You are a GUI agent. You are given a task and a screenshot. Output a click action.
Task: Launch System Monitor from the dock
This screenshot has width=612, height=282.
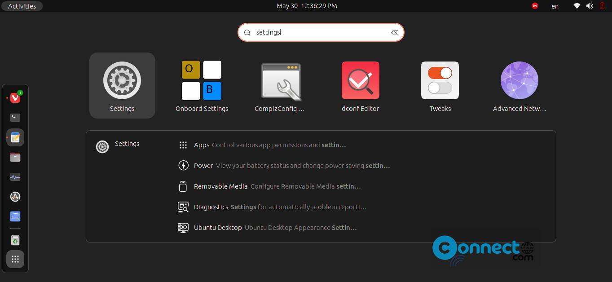pos(15,177)
